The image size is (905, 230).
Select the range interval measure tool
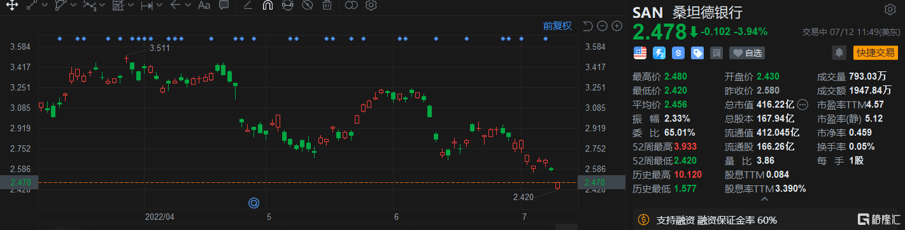click(146, 6)
